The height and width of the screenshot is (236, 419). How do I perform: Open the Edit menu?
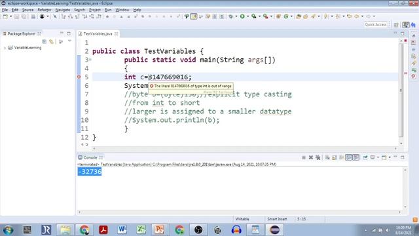point(15,10)
